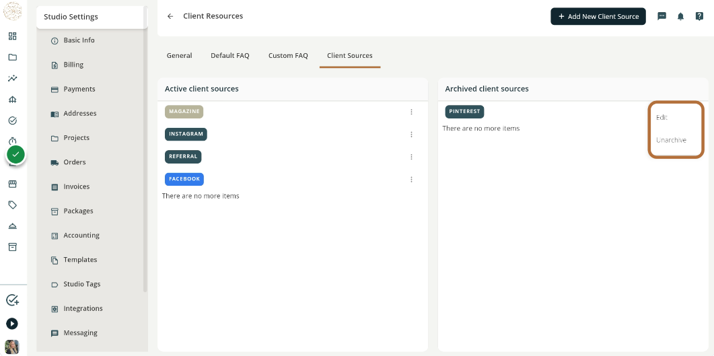Click Add New Client Source button
The height and width of the screenshot is (356, 714).
598,16
